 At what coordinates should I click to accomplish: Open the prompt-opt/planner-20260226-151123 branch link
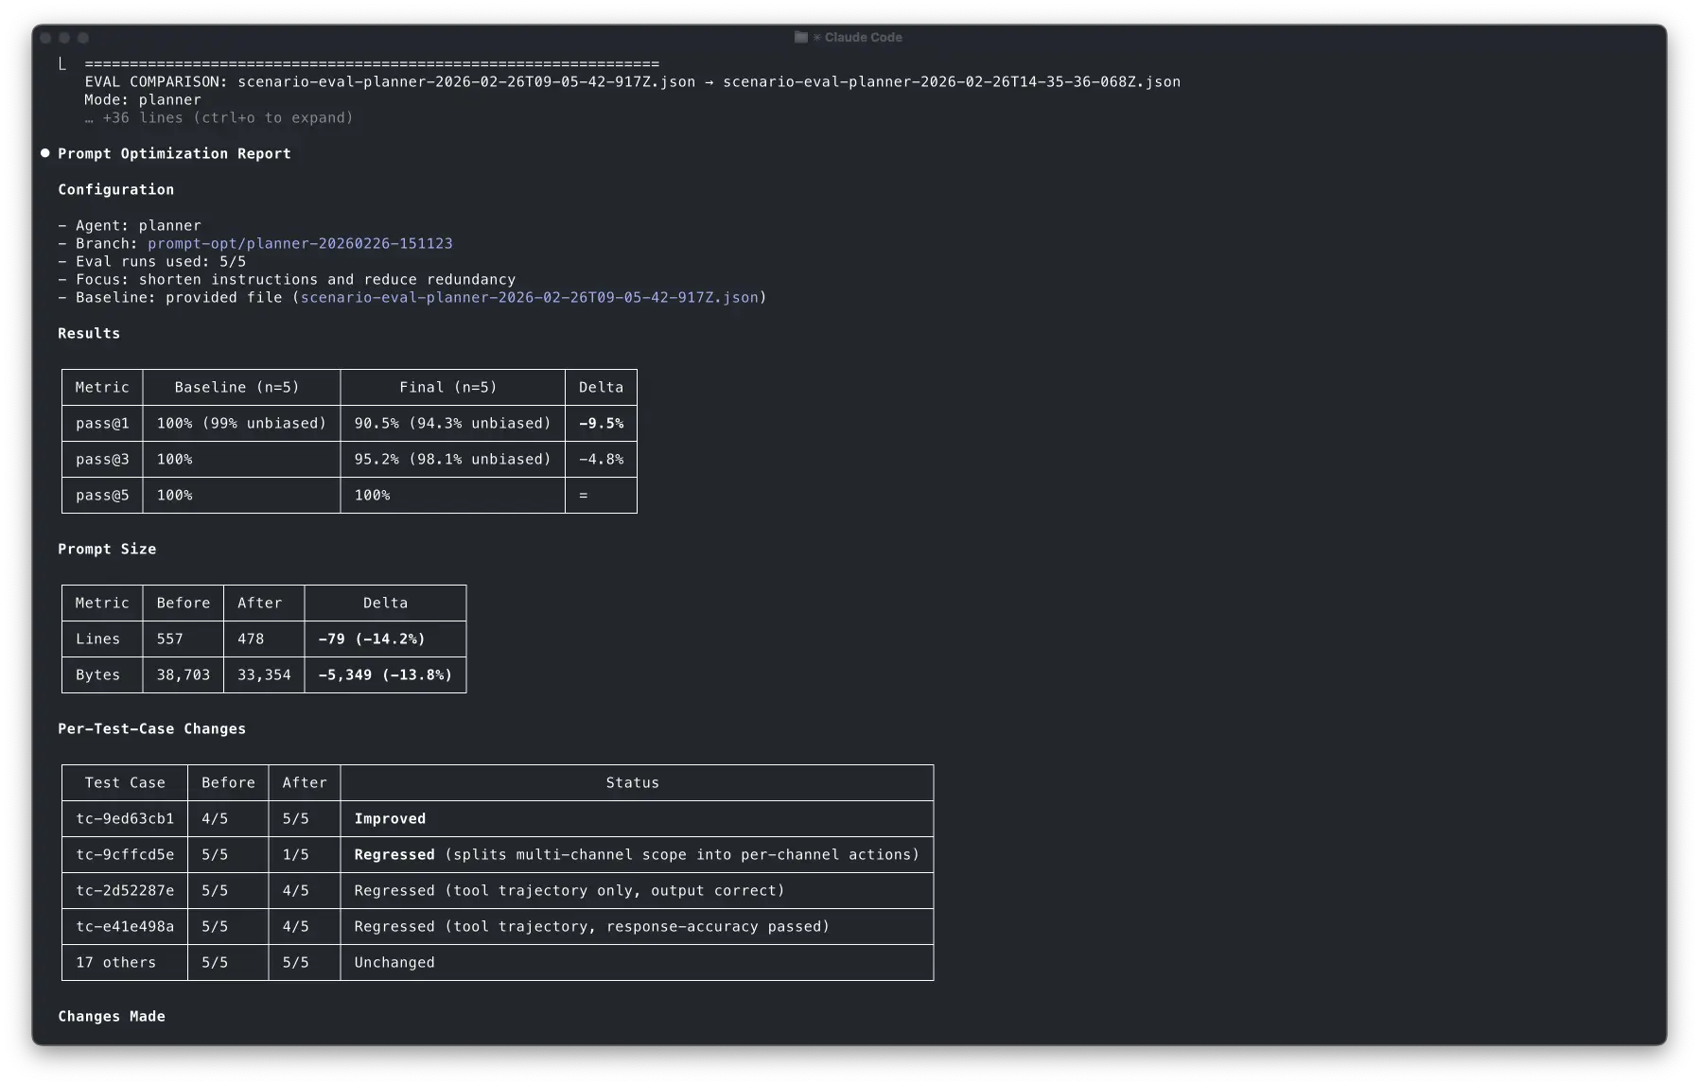tap(300, 244)
